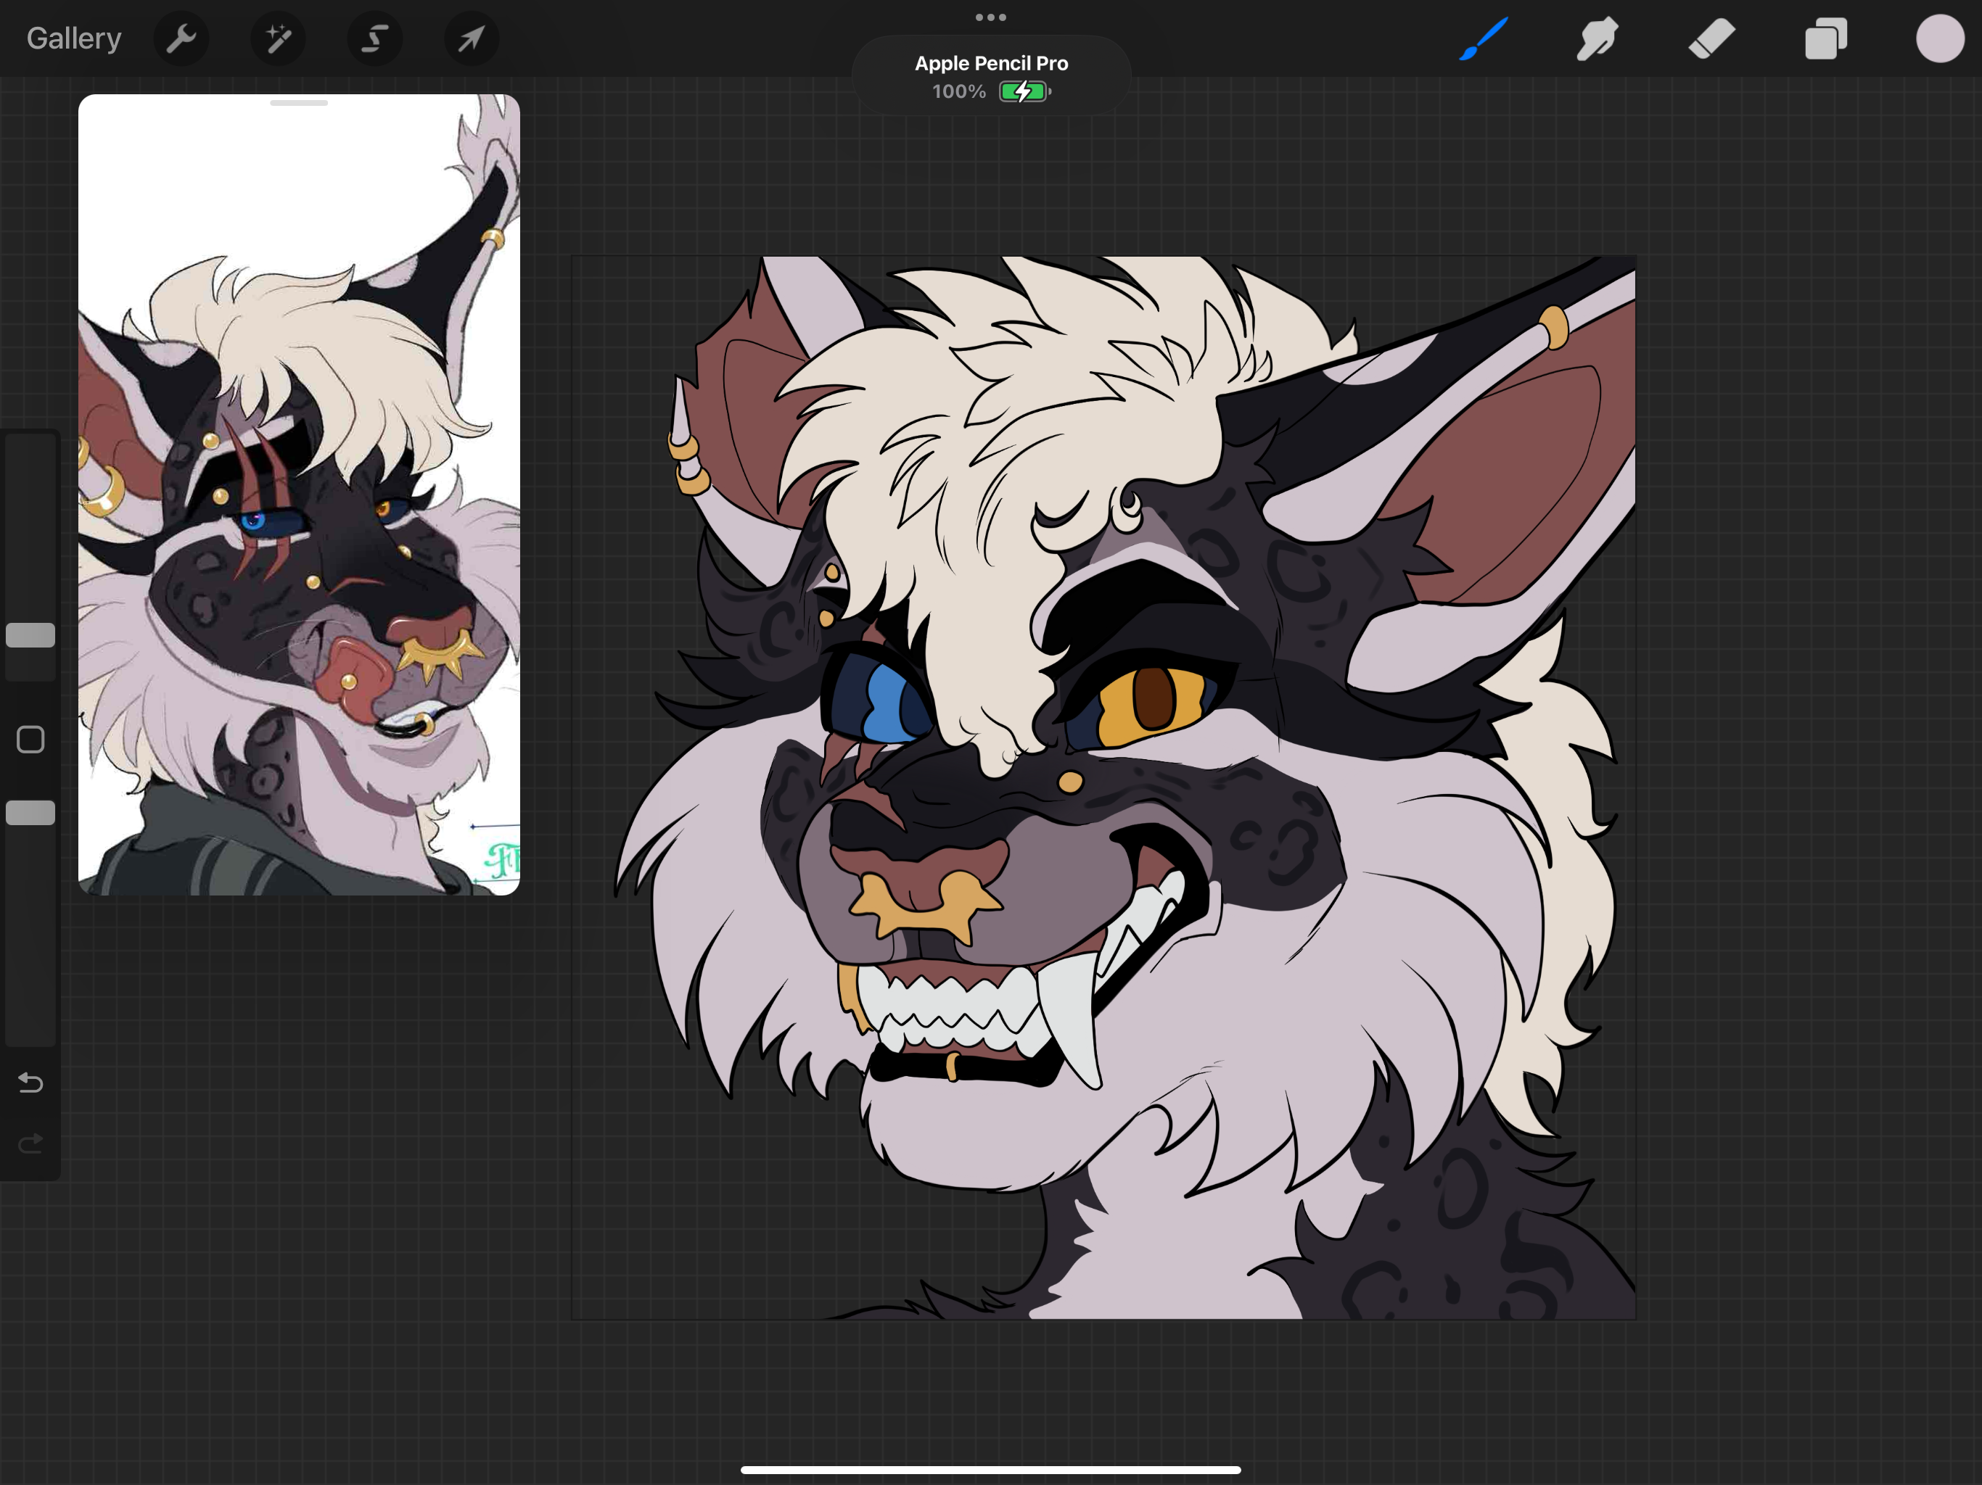Open the Adjustments magic wand menu
This screenshot has width=1982, height=1485.
tap(278, 38)
